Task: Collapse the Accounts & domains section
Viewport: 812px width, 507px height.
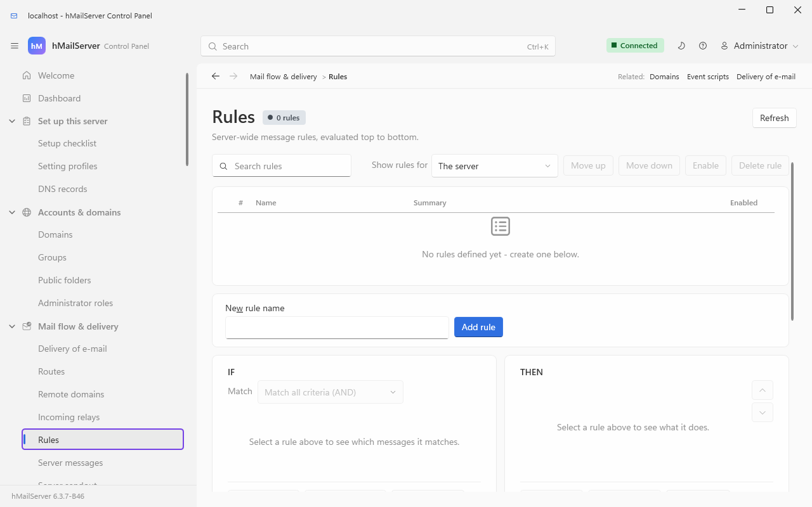Action: tap(12, 212)
